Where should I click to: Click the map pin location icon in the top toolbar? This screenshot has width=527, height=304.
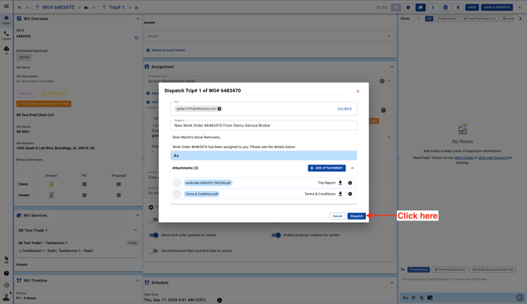click(458, 7)
